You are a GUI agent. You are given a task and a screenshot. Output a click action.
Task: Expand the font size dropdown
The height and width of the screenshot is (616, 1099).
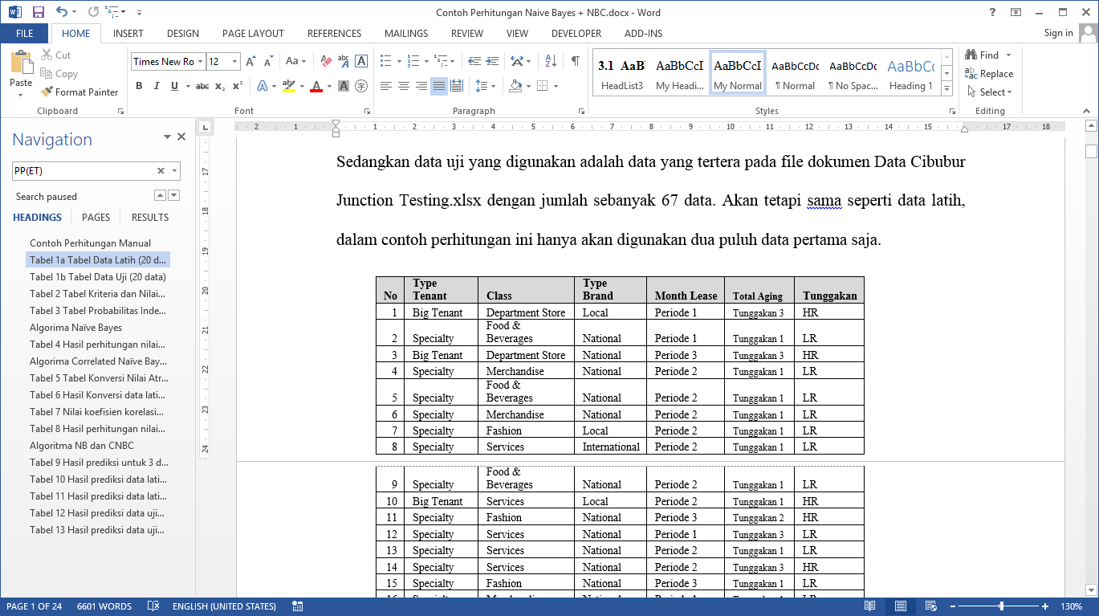(235, 62)
